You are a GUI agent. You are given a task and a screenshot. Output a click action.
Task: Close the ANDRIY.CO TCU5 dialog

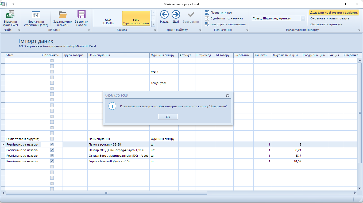coord(227,95)
